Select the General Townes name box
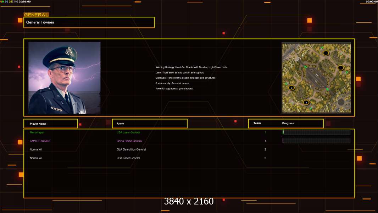This screenshot has height=213, width=378. tap(89, 22)
